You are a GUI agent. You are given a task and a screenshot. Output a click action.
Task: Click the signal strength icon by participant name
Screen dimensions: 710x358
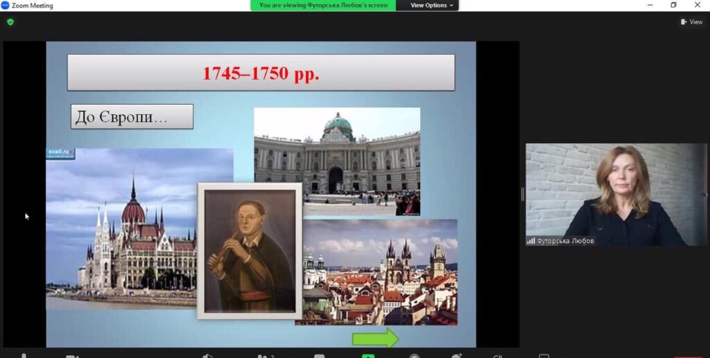(x=531, y=241)
